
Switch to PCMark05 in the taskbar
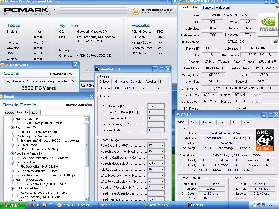(x=76, y=205)
